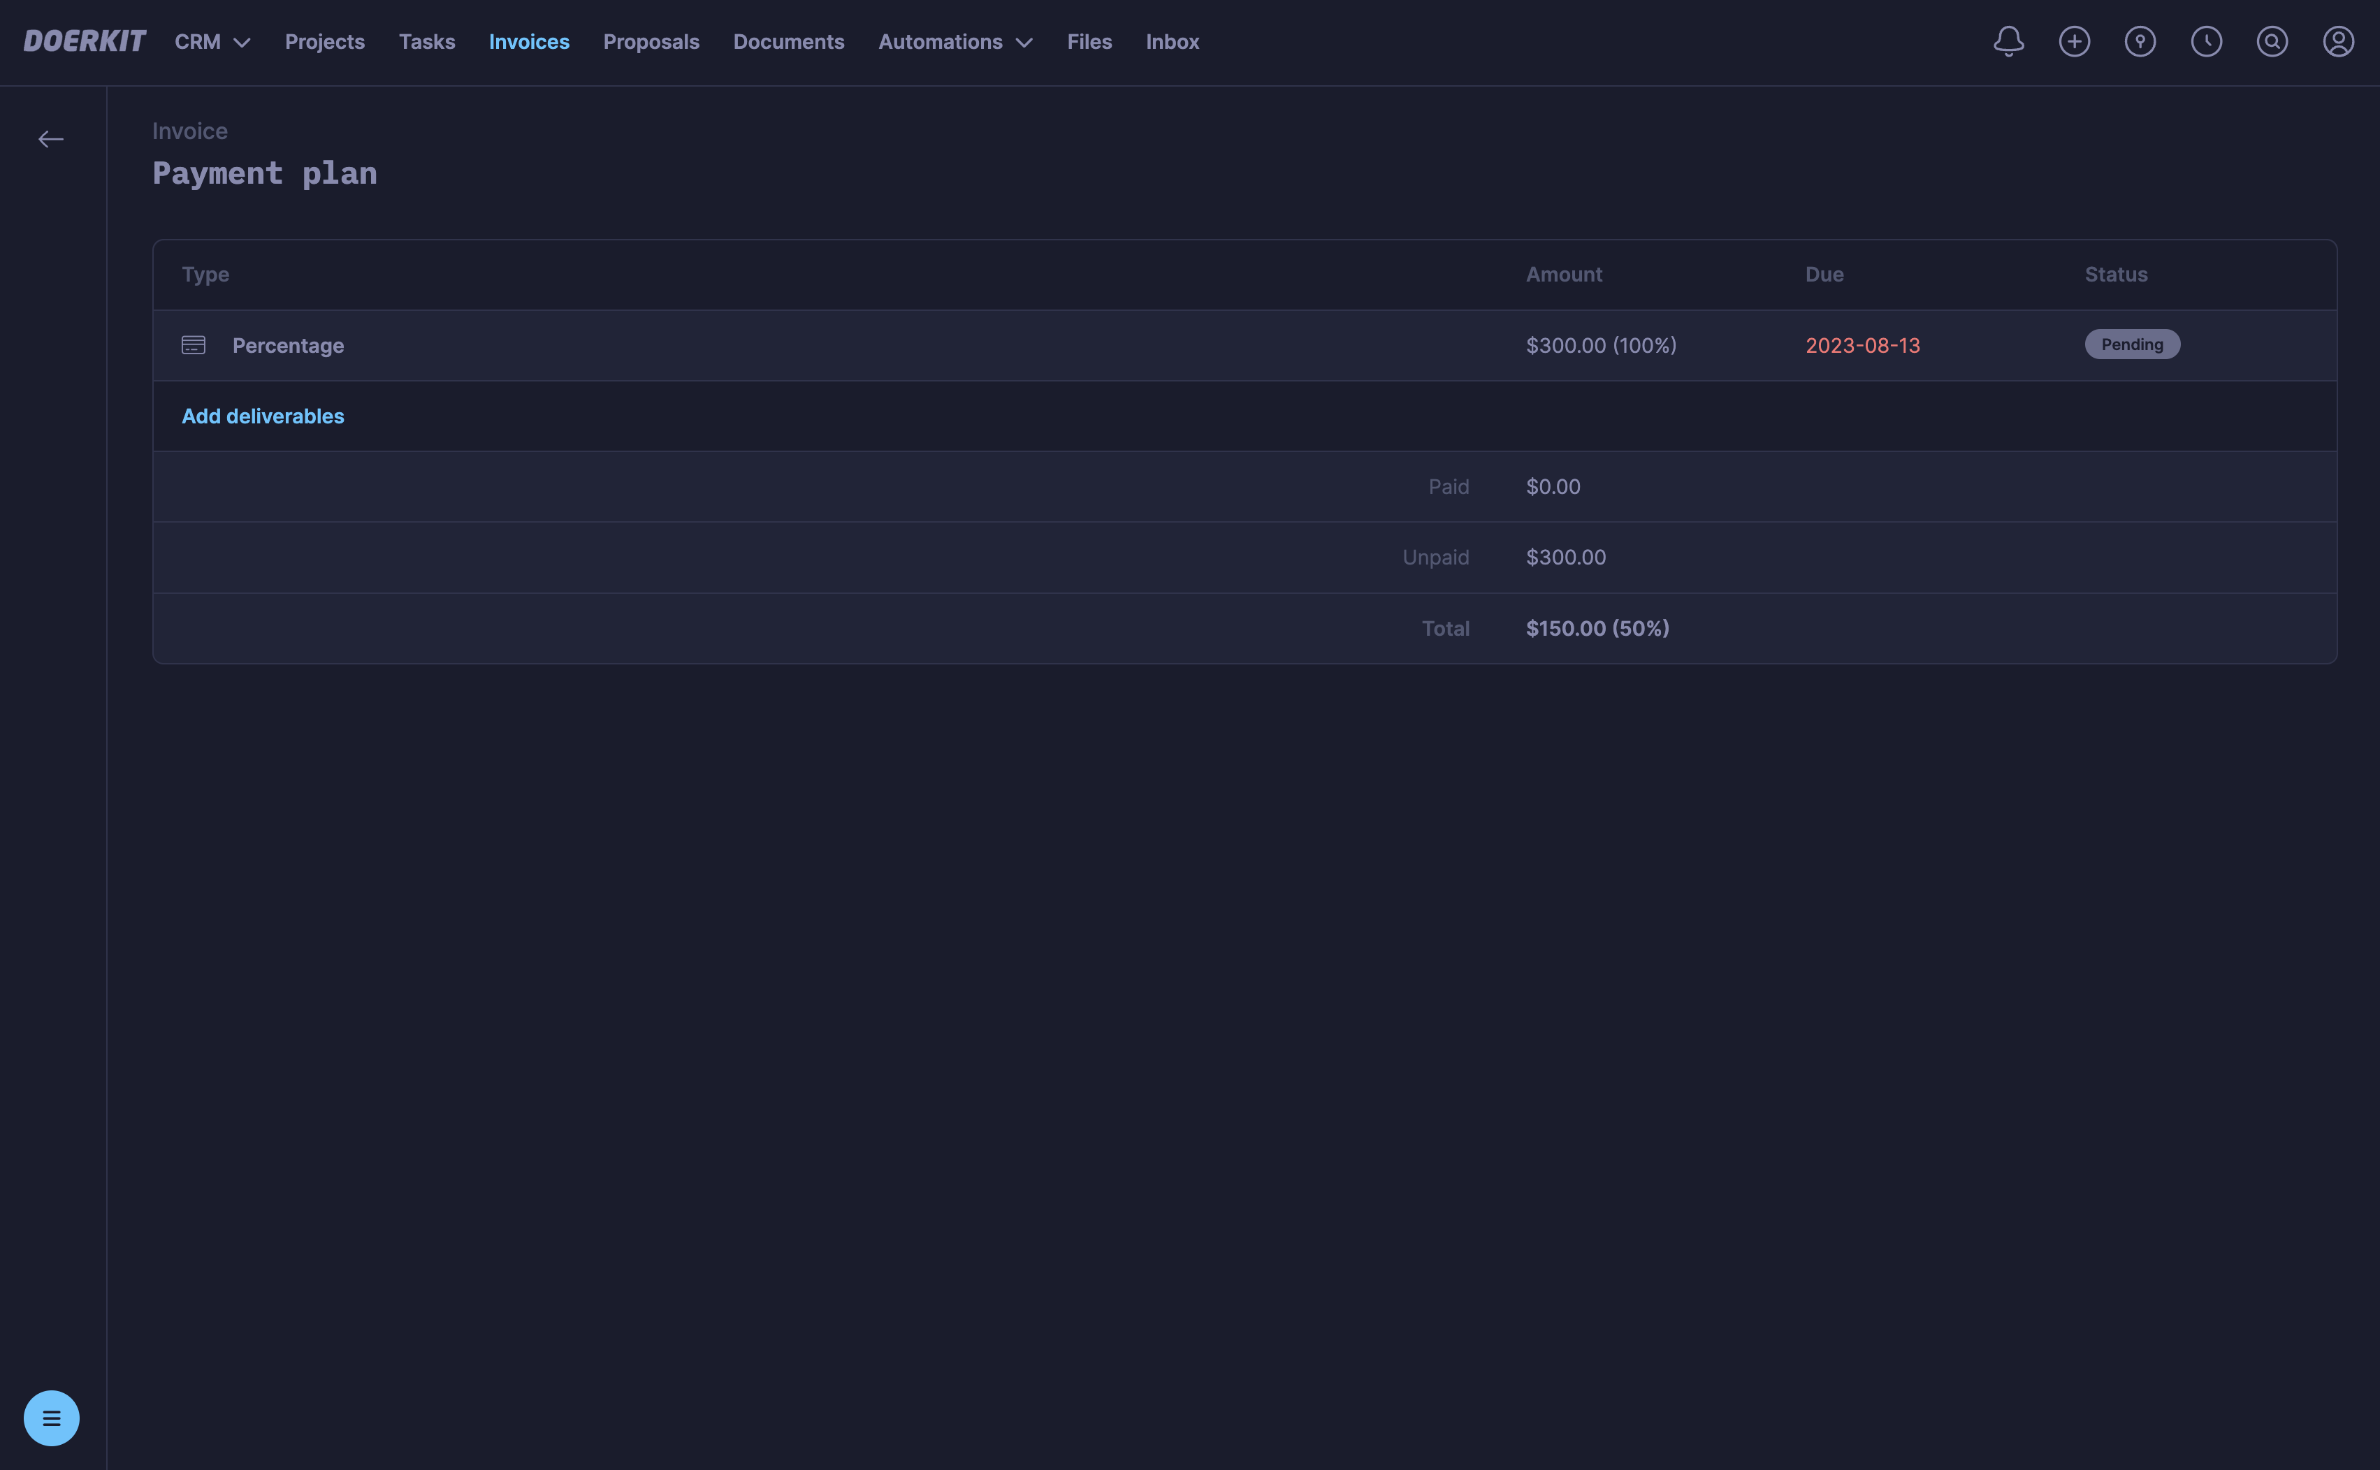The image size is (2380, 1470).
Task: Open the CRM dropdown
Action: click(211, 42)
